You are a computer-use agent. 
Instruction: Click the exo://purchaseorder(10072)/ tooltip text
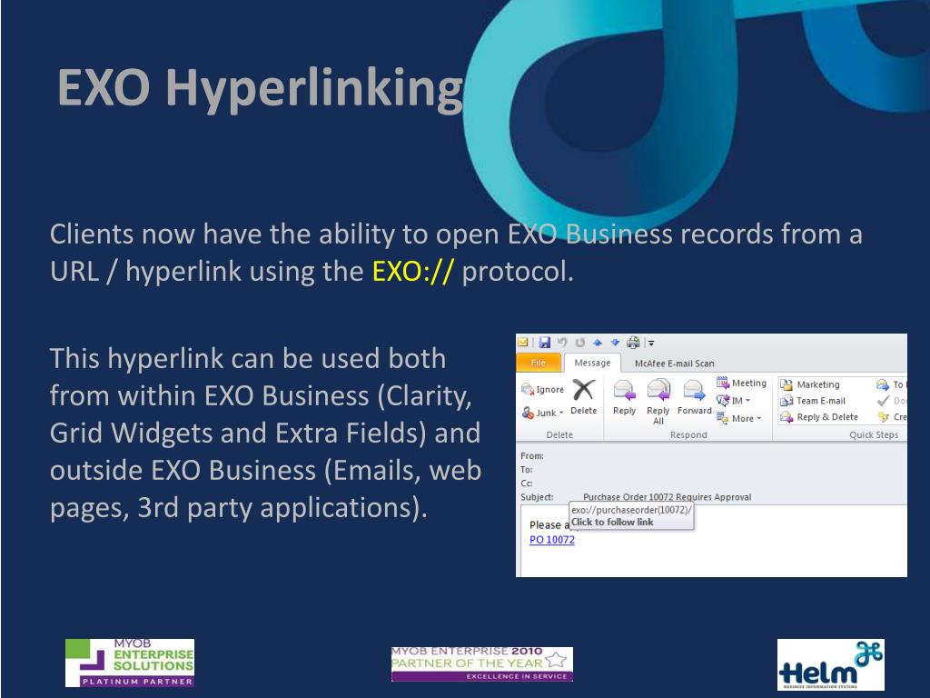pos(631,510)
